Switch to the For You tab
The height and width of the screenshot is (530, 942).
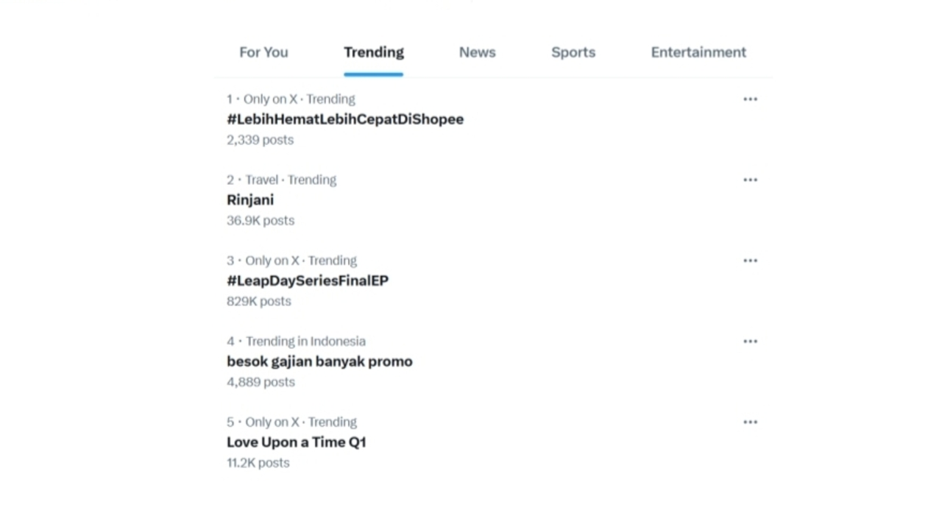click(263, 52)
